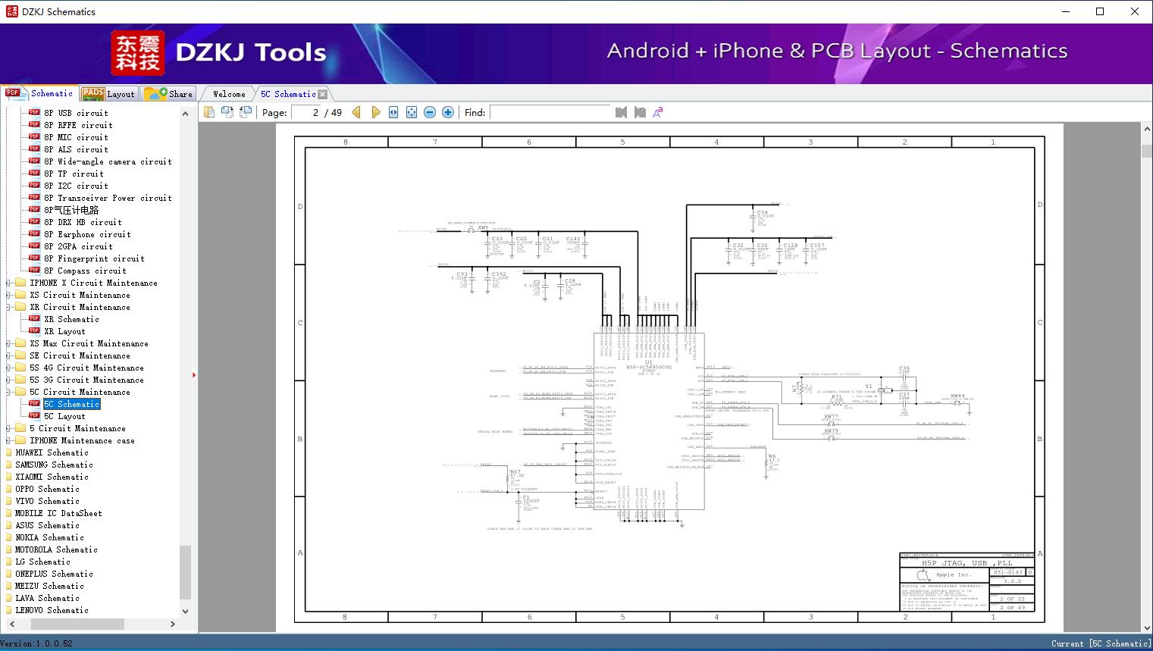Click the folder icon for HUAWEI Schematic
The image size is (1153, 651).
[9, 452]
